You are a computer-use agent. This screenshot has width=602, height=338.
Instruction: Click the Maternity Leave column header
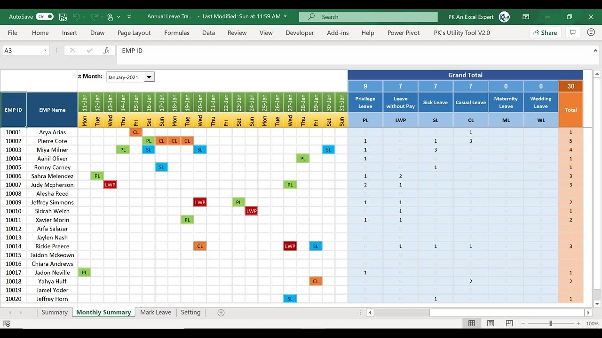[506, 102]
